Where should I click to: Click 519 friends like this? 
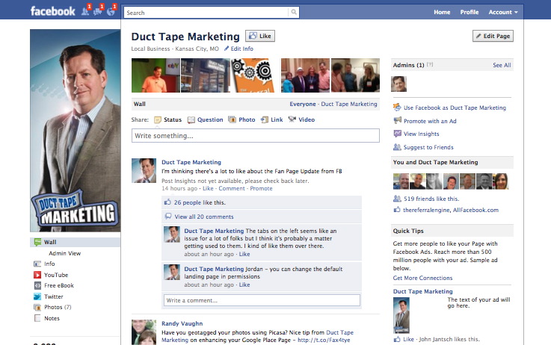click(431, 199)
